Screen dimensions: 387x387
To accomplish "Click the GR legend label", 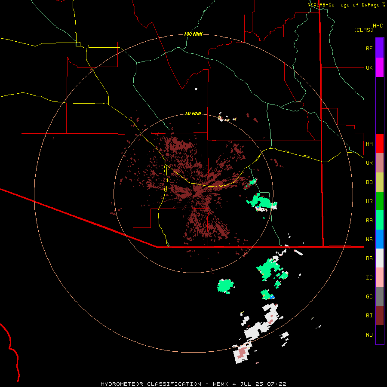I will [369, 163].
